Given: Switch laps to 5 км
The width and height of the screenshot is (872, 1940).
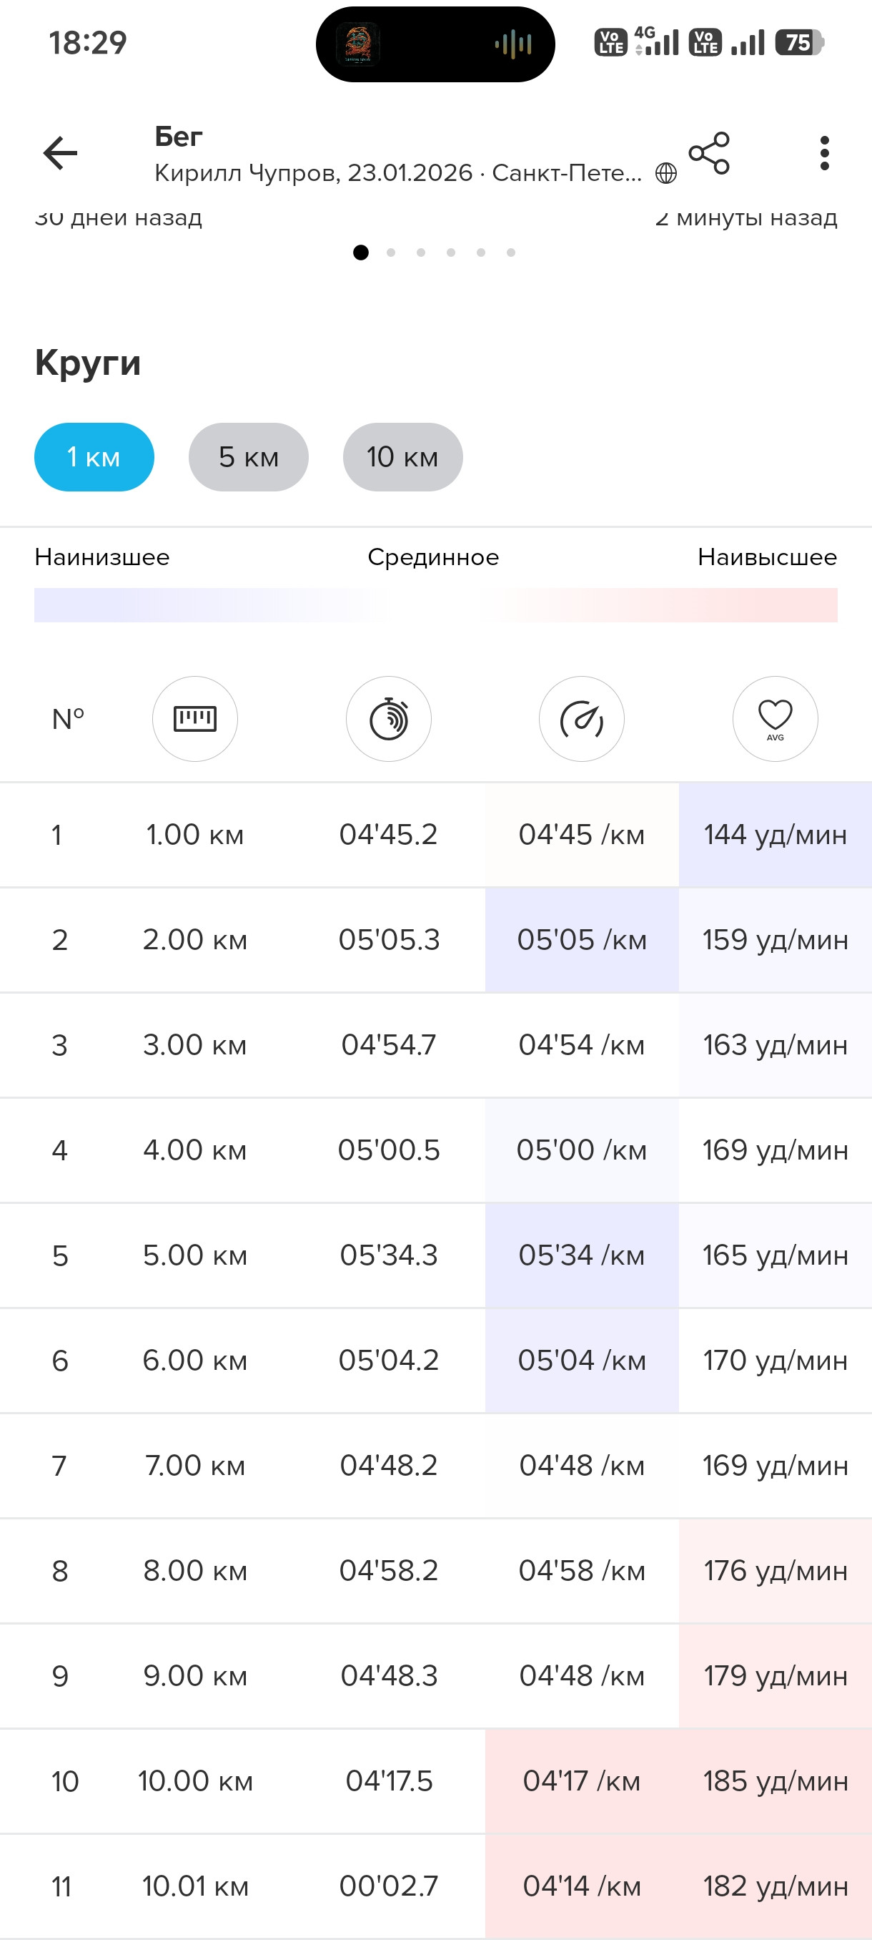Looking at the screenshot, I should [248, 457].
